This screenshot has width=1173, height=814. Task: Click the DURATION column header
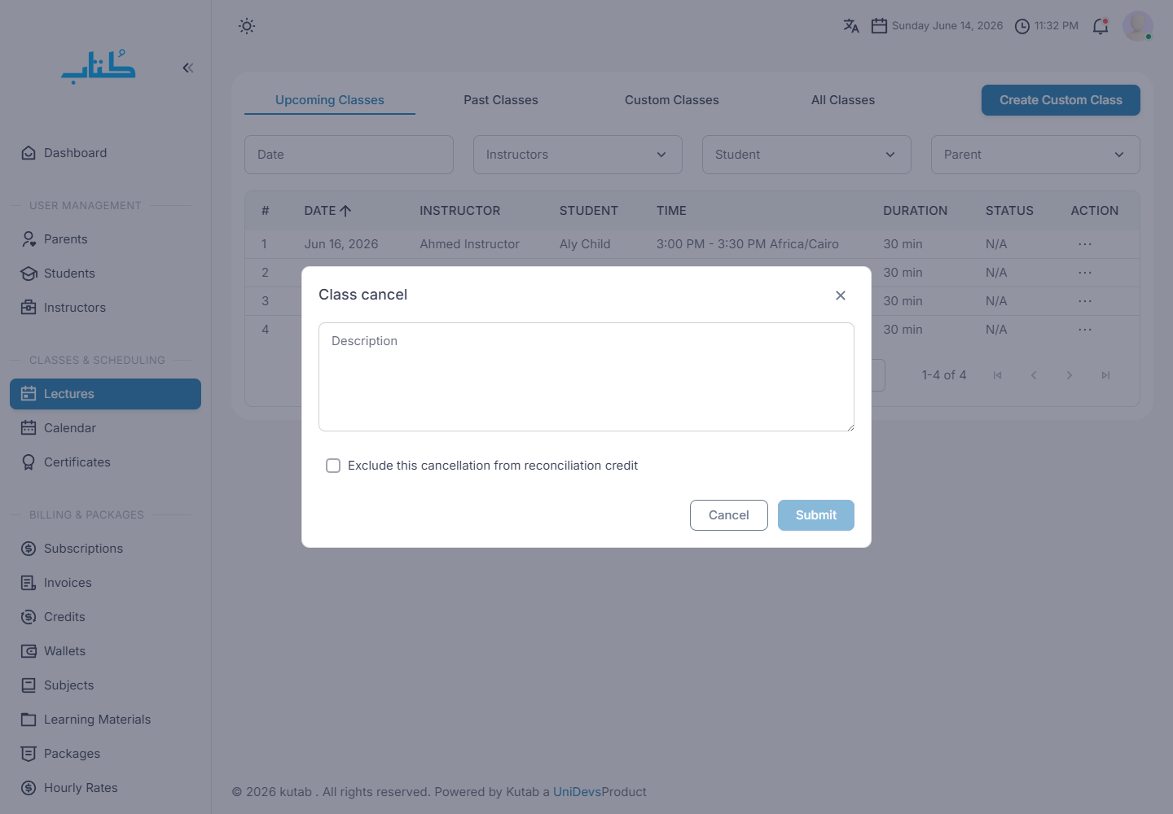point(916,211)
